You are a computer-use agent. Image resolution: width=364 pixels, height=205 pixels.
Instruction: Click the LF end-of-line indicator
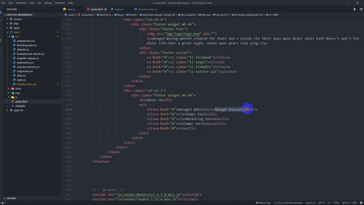click(x=329, y=203)
